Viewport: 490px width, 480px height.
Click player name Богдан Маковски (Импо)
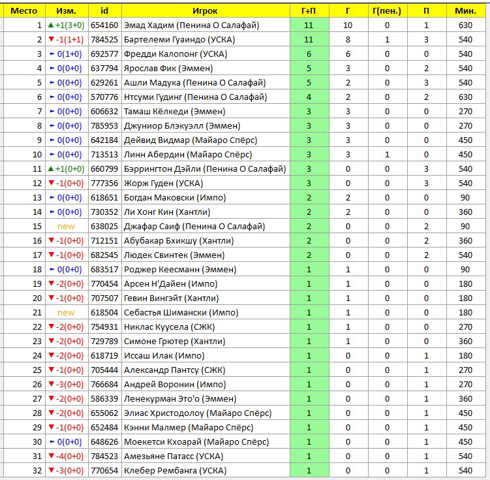click(175, 198)
